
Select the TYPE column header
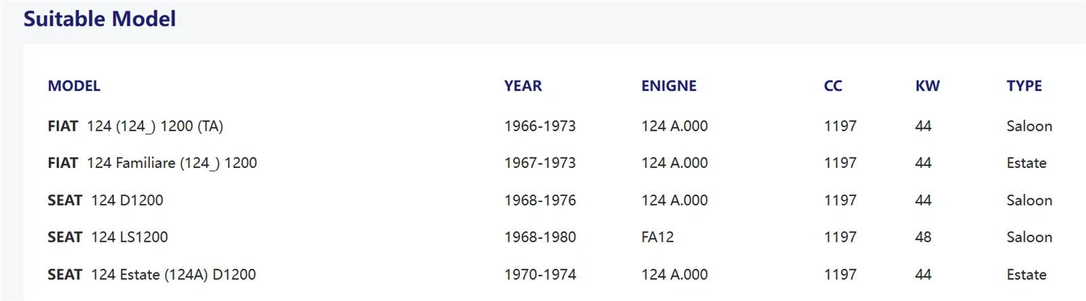pyautogui.click(x=1024, y=86)
